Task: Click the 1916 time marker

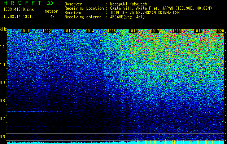Action: coord(133,31)
